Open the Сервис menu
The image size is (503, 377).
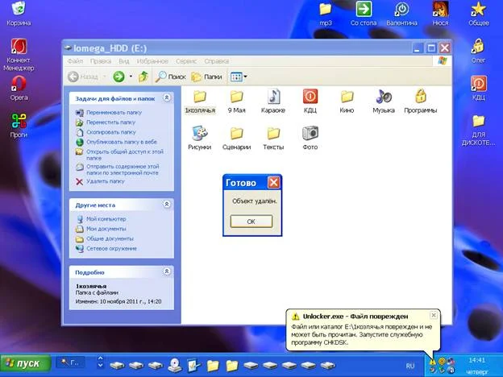pyautogui.click(x=185, y=61)
